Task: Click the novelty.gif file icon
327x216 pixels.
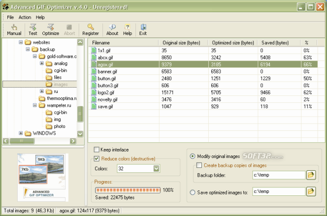Action: 94,99
